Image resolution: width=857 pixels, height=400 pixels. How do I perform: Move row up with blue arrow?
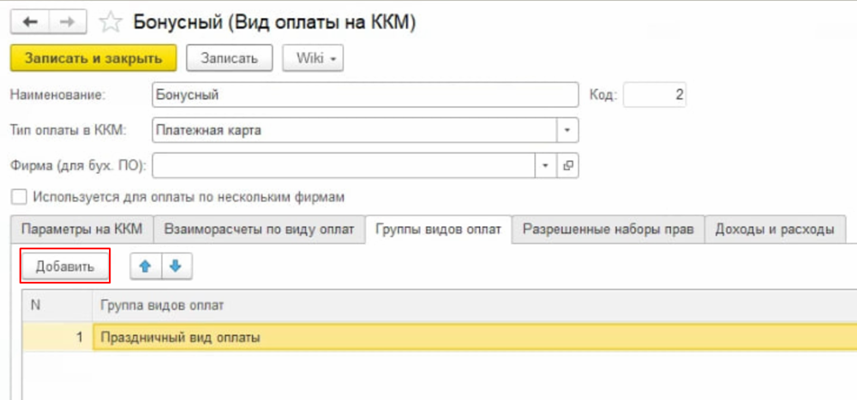[x=145, y=266]
